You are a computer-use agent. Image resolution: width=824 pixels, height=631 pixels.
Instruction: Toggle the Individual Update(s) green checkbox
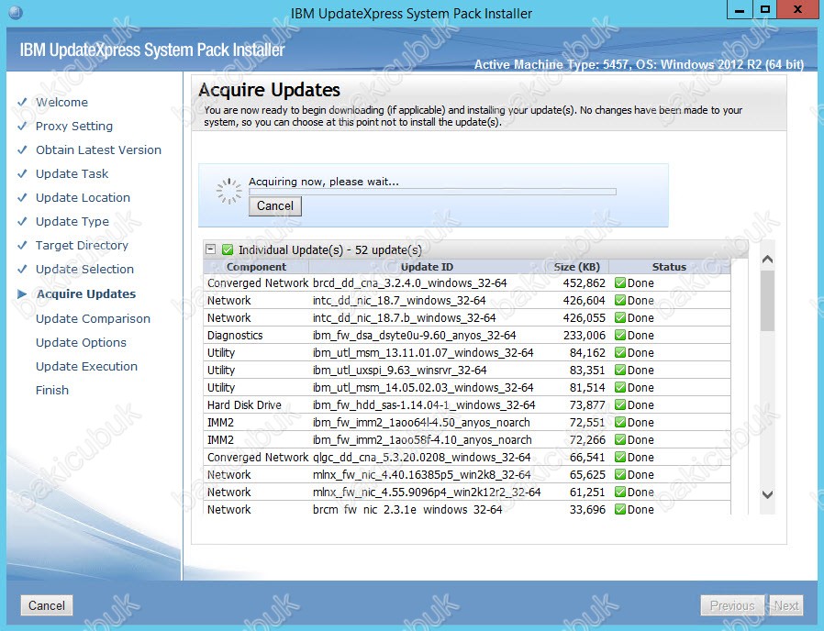(228, 249)
